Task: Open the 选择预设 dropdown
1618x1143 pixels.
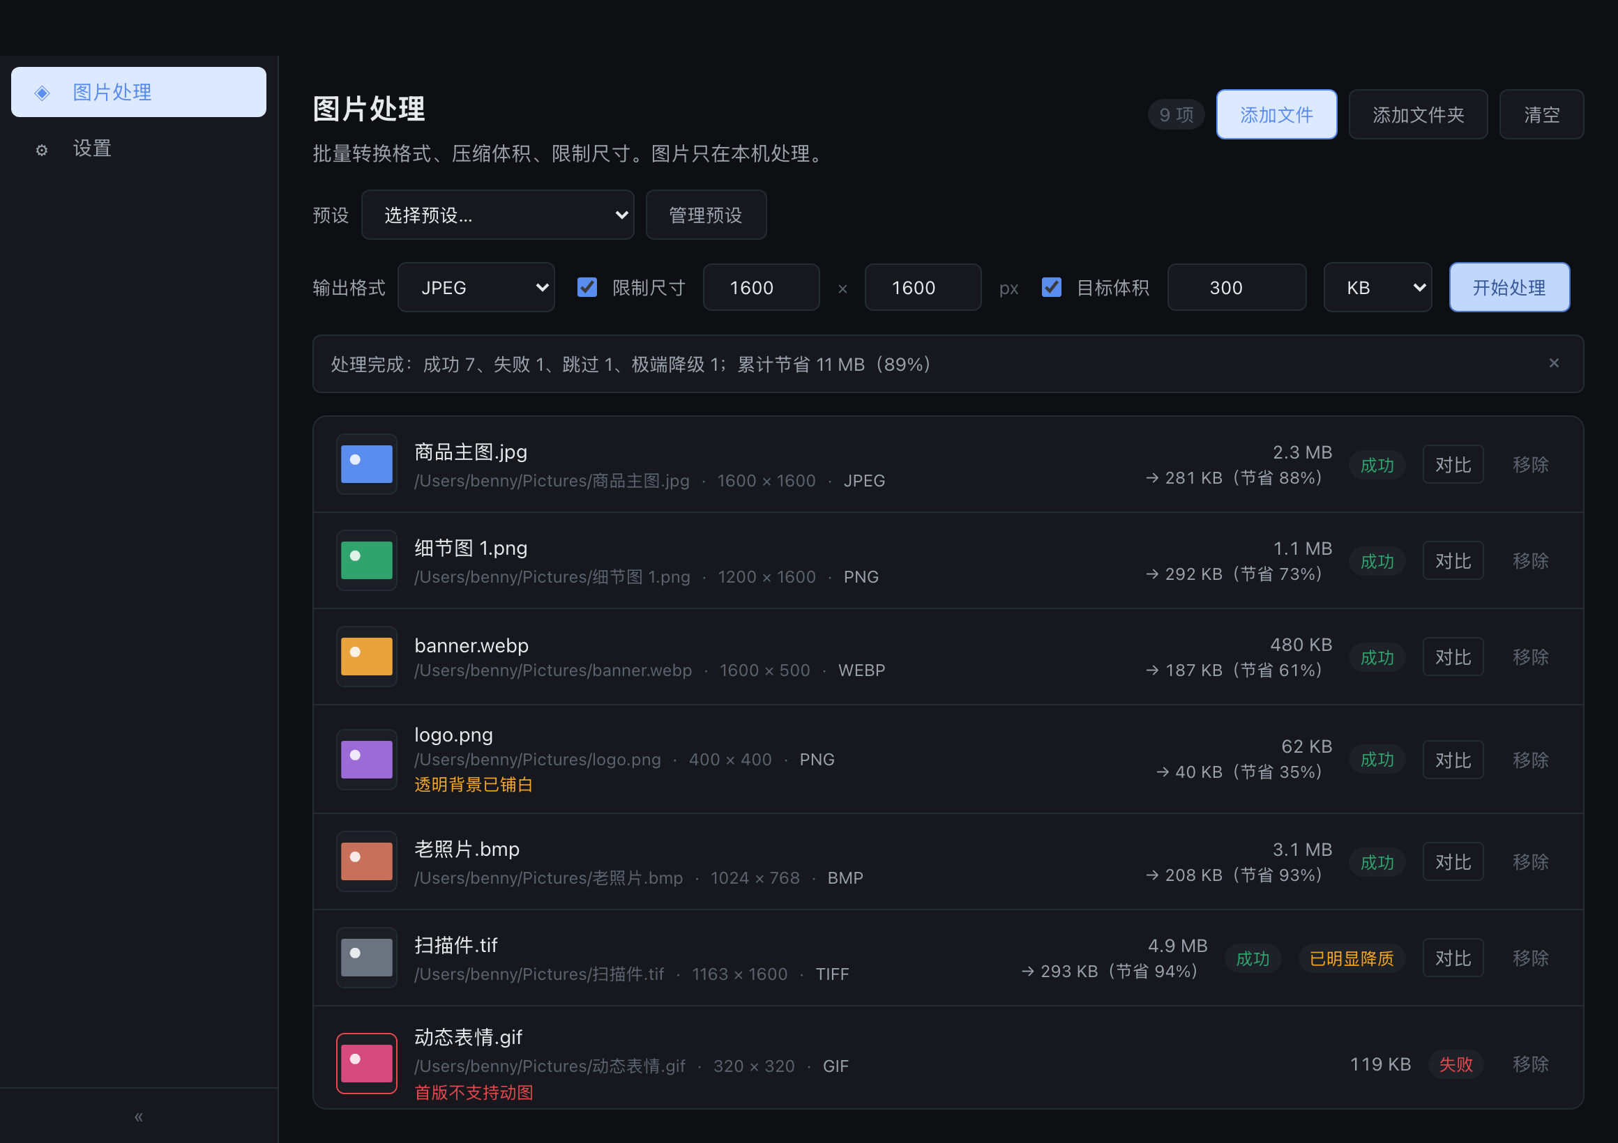Action: coord(497,215)
